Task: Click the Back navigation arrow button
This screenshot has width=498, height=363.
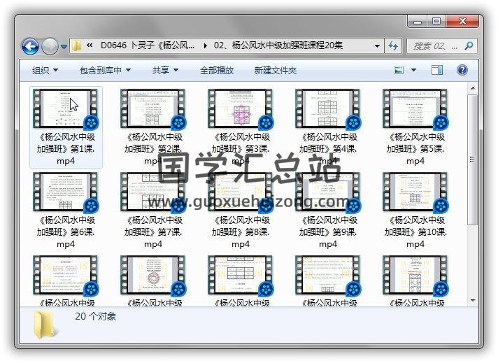Action: tap(30, 46)
